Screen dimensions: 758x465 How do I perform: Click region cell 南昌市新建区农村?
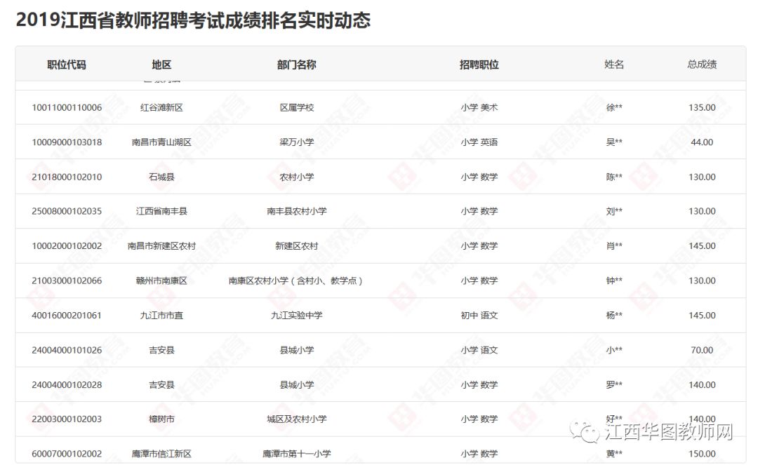[161, 246]
